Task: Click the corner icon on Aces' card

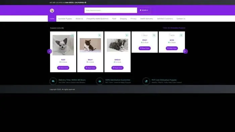Action: [181, 35]
